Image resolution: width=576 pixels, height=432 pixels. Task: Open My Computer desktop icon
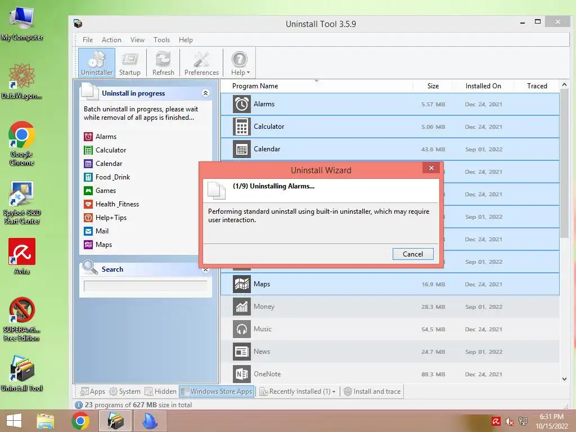click(x=22, y=24)
